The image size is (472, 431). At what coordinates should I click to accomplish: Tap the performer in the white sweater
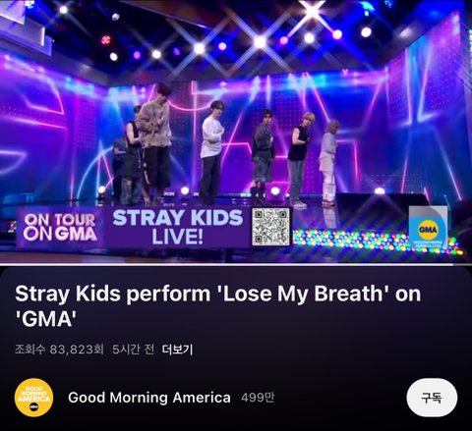[x=211, y=152]
